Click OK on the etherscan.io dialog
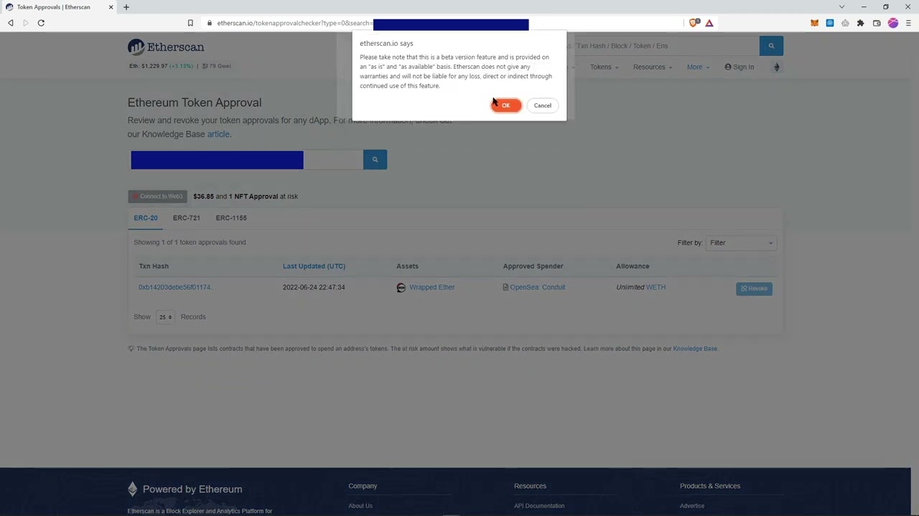 click(505, 105)
